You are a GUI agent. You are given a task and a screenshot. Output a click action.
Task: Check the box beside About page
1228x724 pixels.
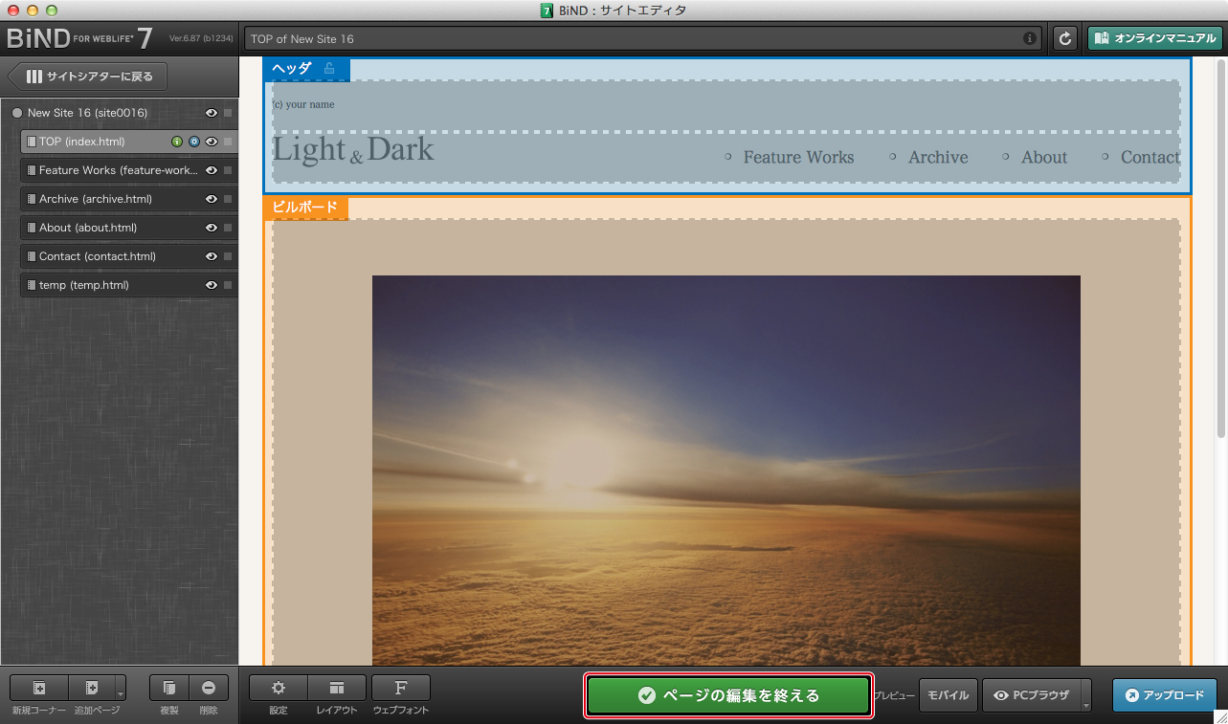(228, 228)
